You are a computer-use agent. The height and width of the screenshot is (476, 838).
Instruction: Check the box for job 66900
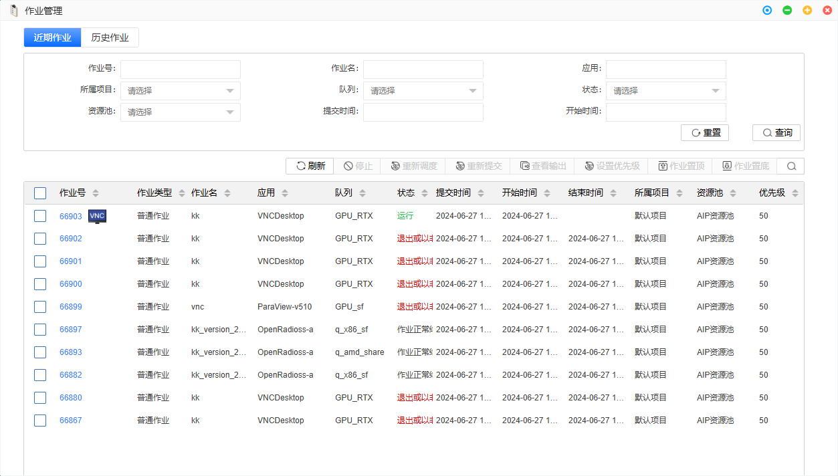pos(40,284)
